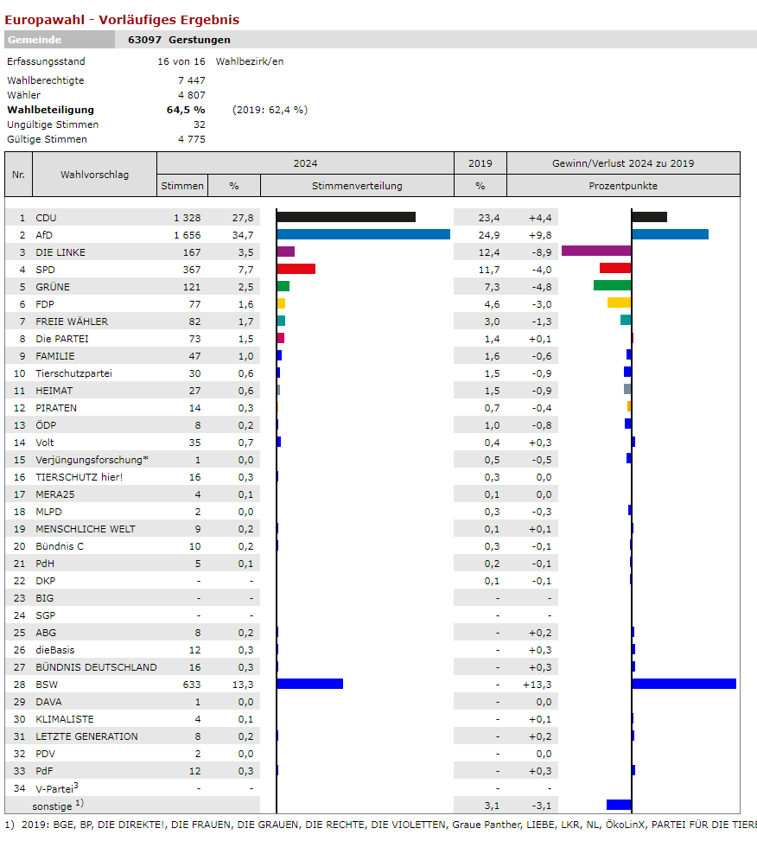Click the Nr. column header
The width and height of the screenshot is (757, 841).
click(x=18, y=175)
